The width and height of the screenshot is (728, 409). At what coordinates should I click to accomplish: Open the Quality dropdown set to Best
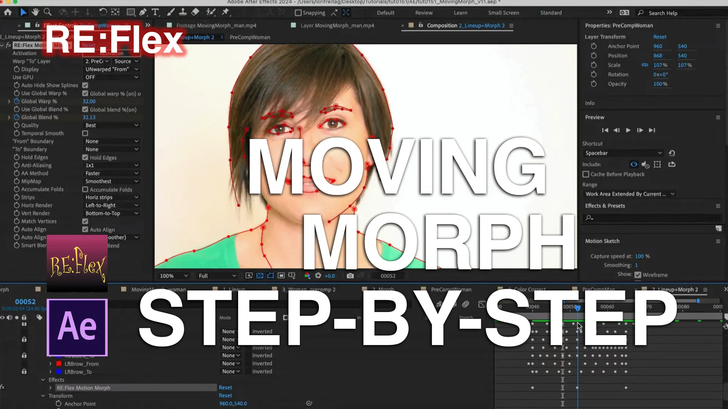tap(111, 125)
